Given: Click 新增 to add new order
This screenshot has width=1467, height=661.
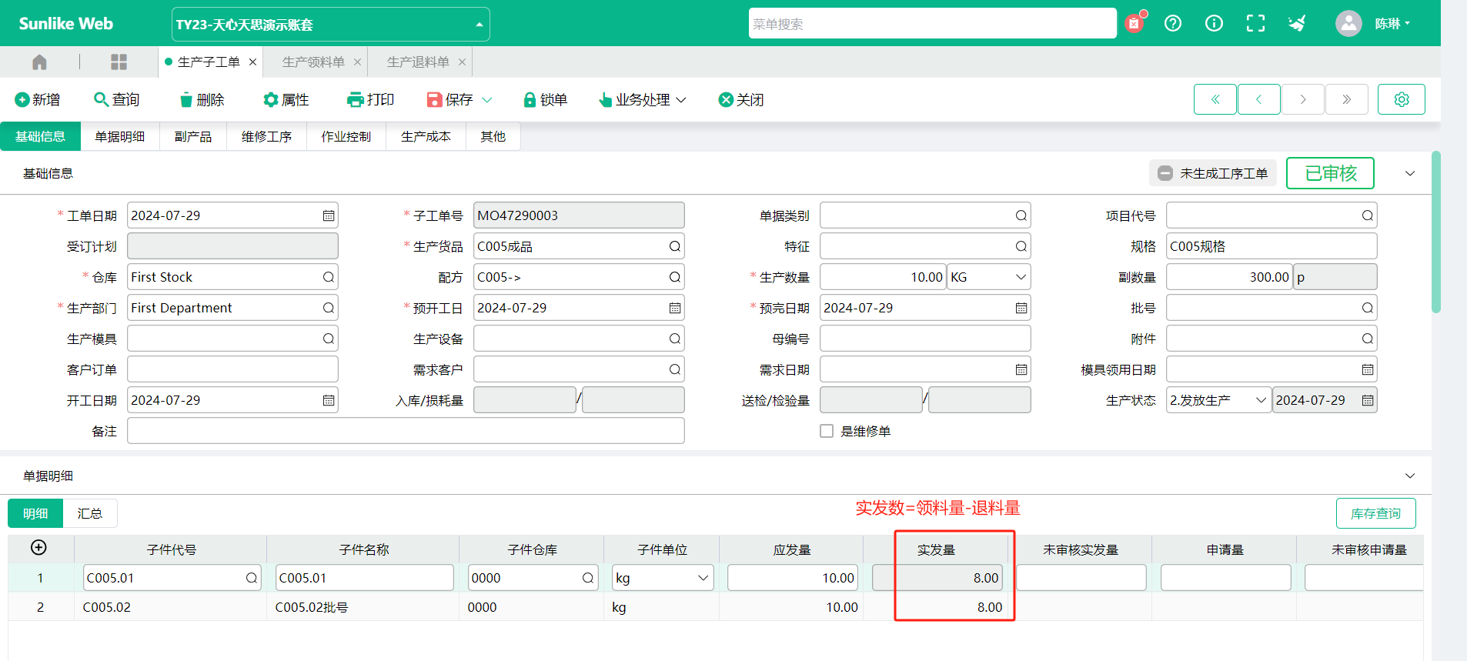Looking at the screenshot, I should click(38, 99).
